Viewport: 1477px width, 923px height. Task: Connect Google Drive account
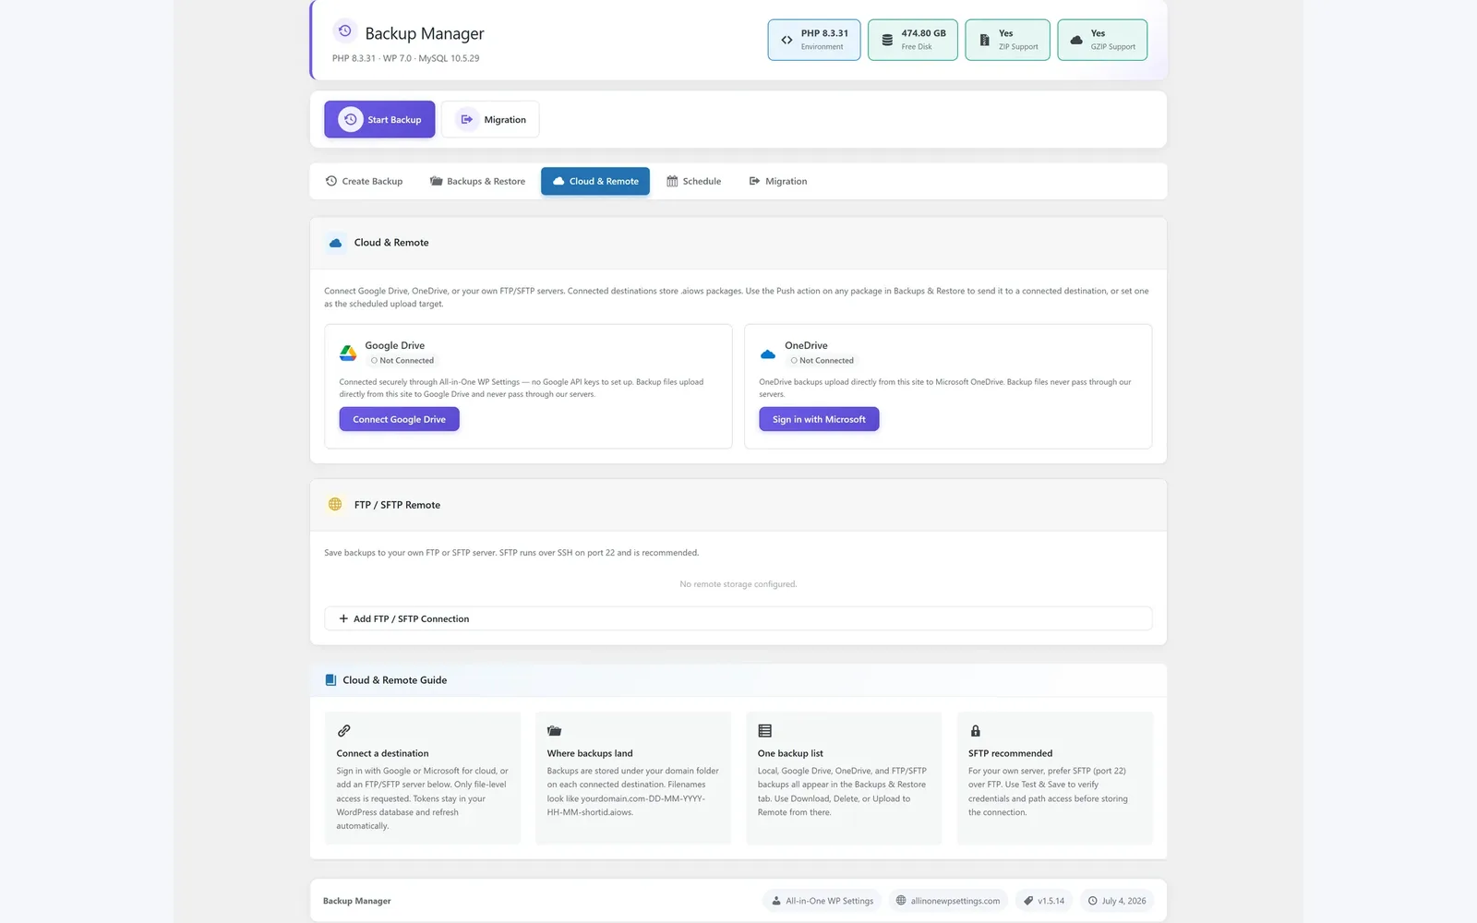(x=399, y=419)
